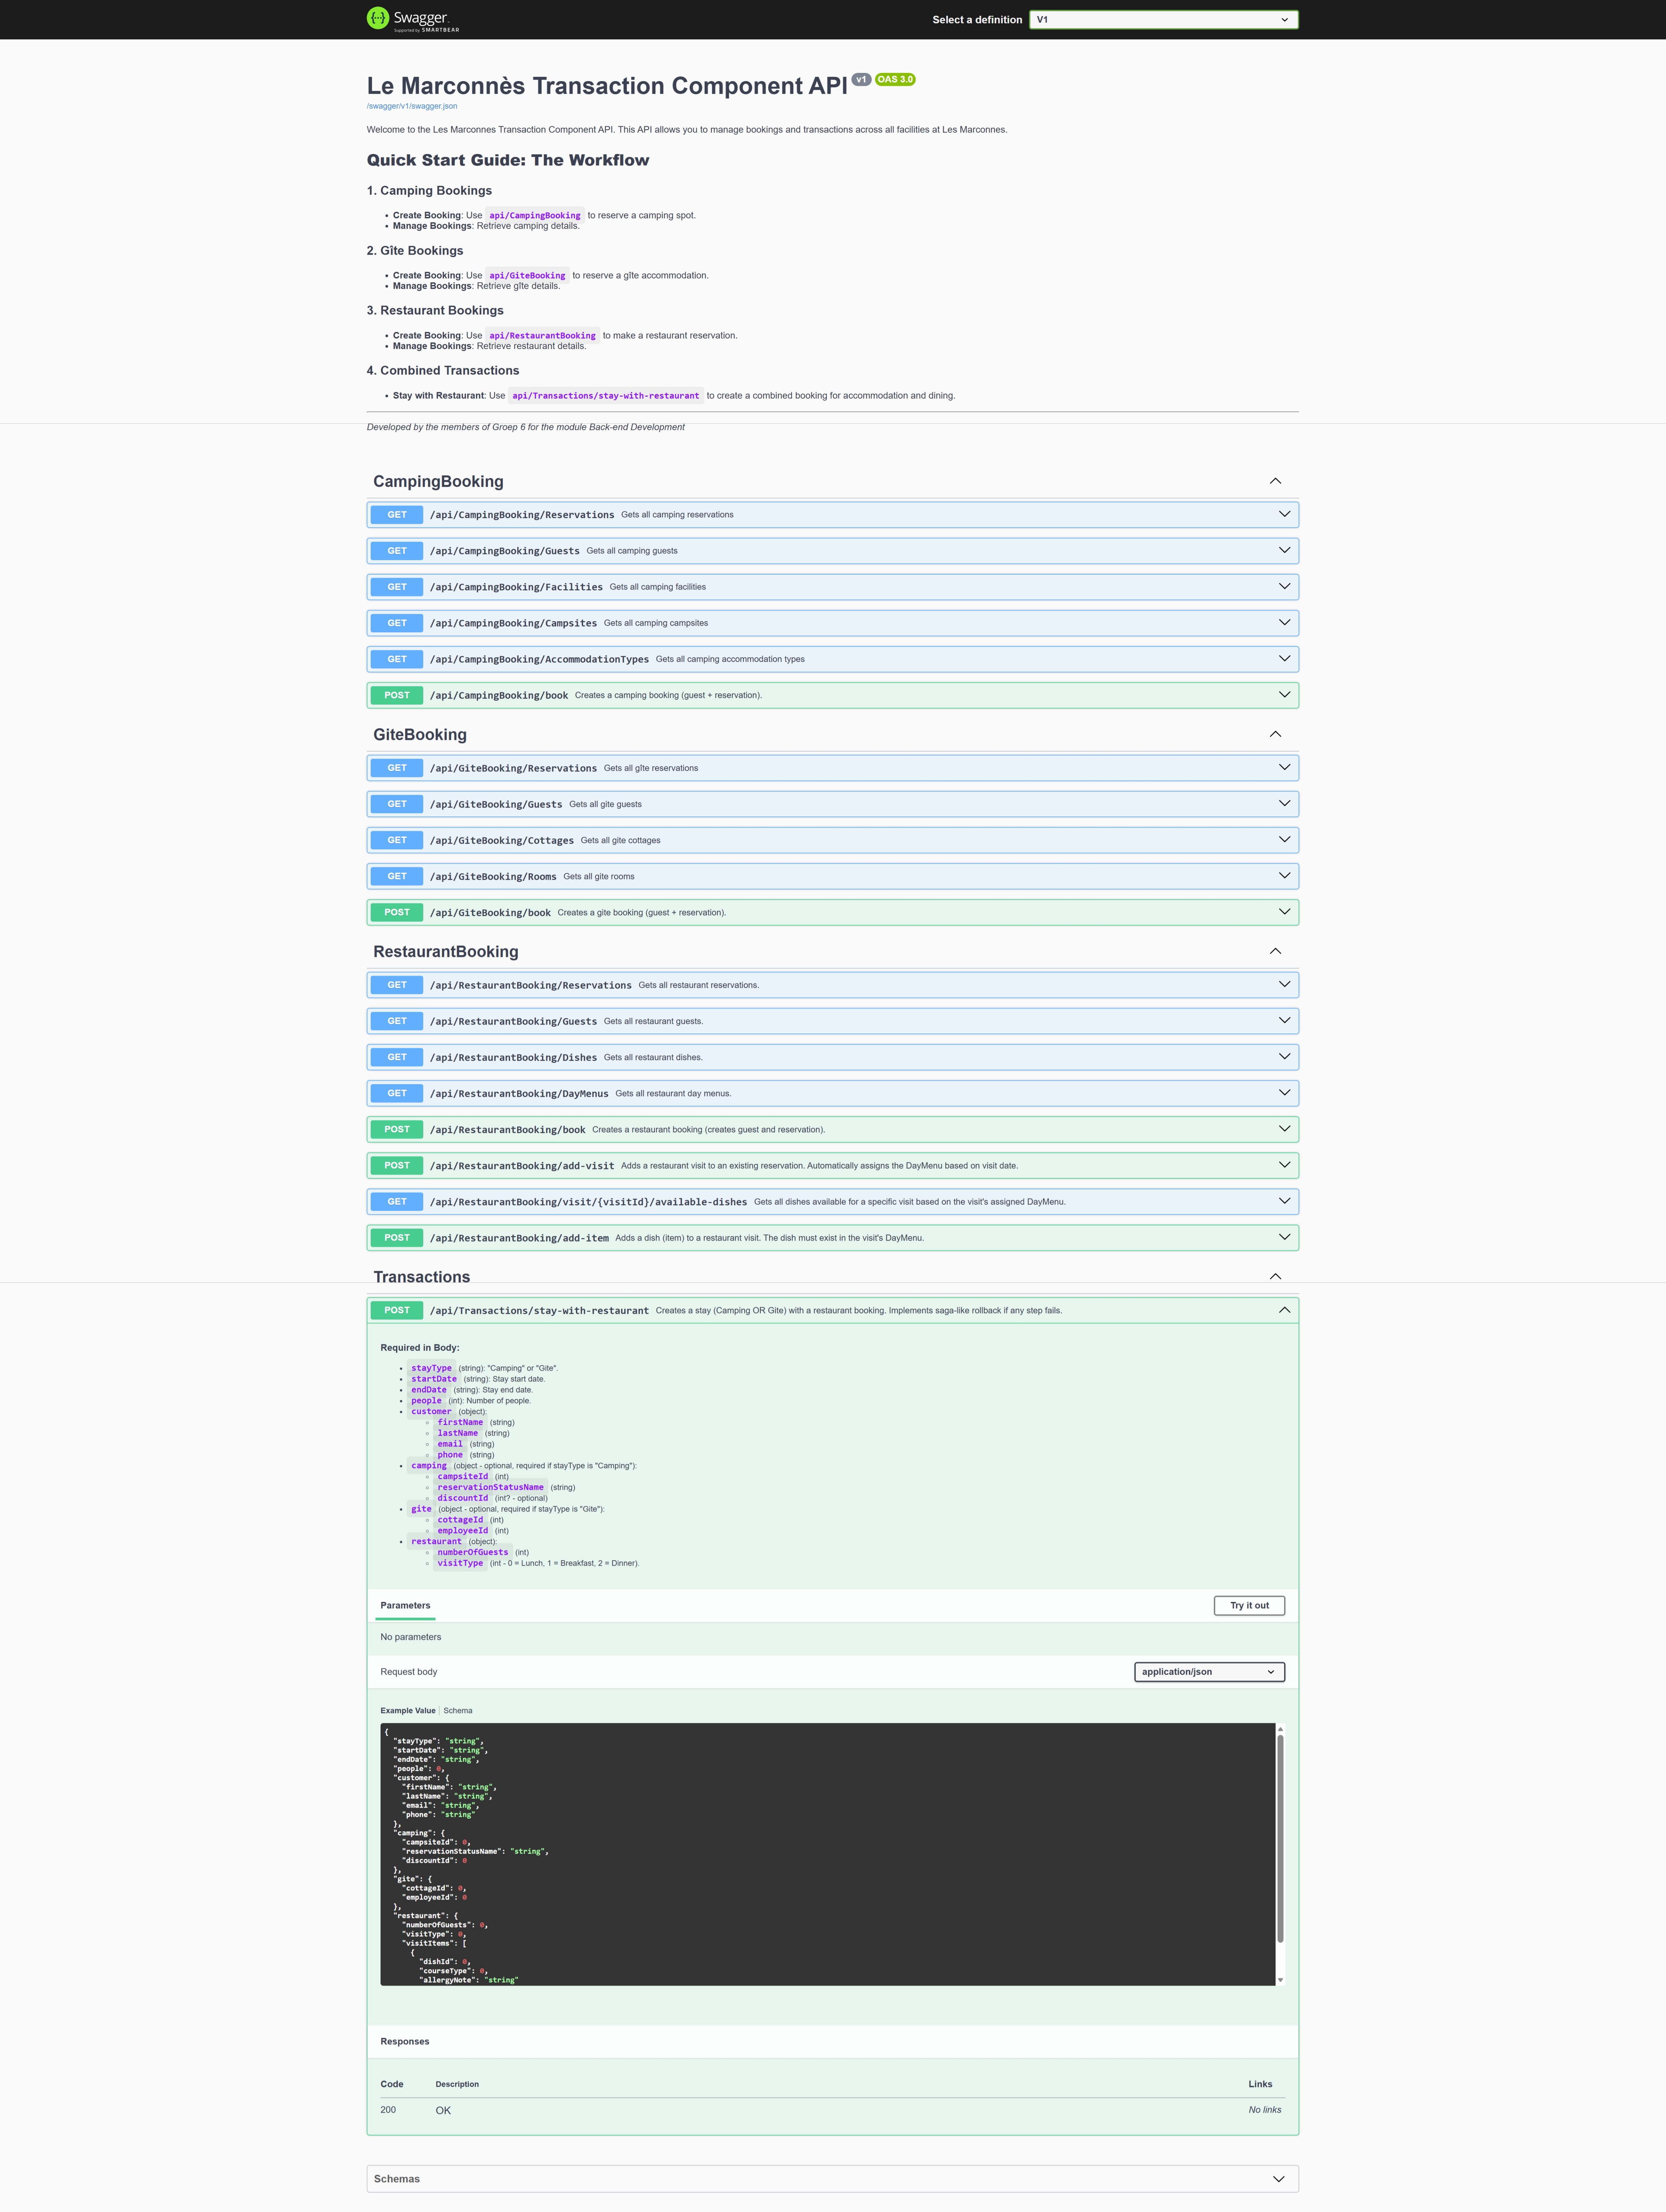1666x2212 pixels.
Task: Collapse the Transactions section
Action: coord(1275,1276)
